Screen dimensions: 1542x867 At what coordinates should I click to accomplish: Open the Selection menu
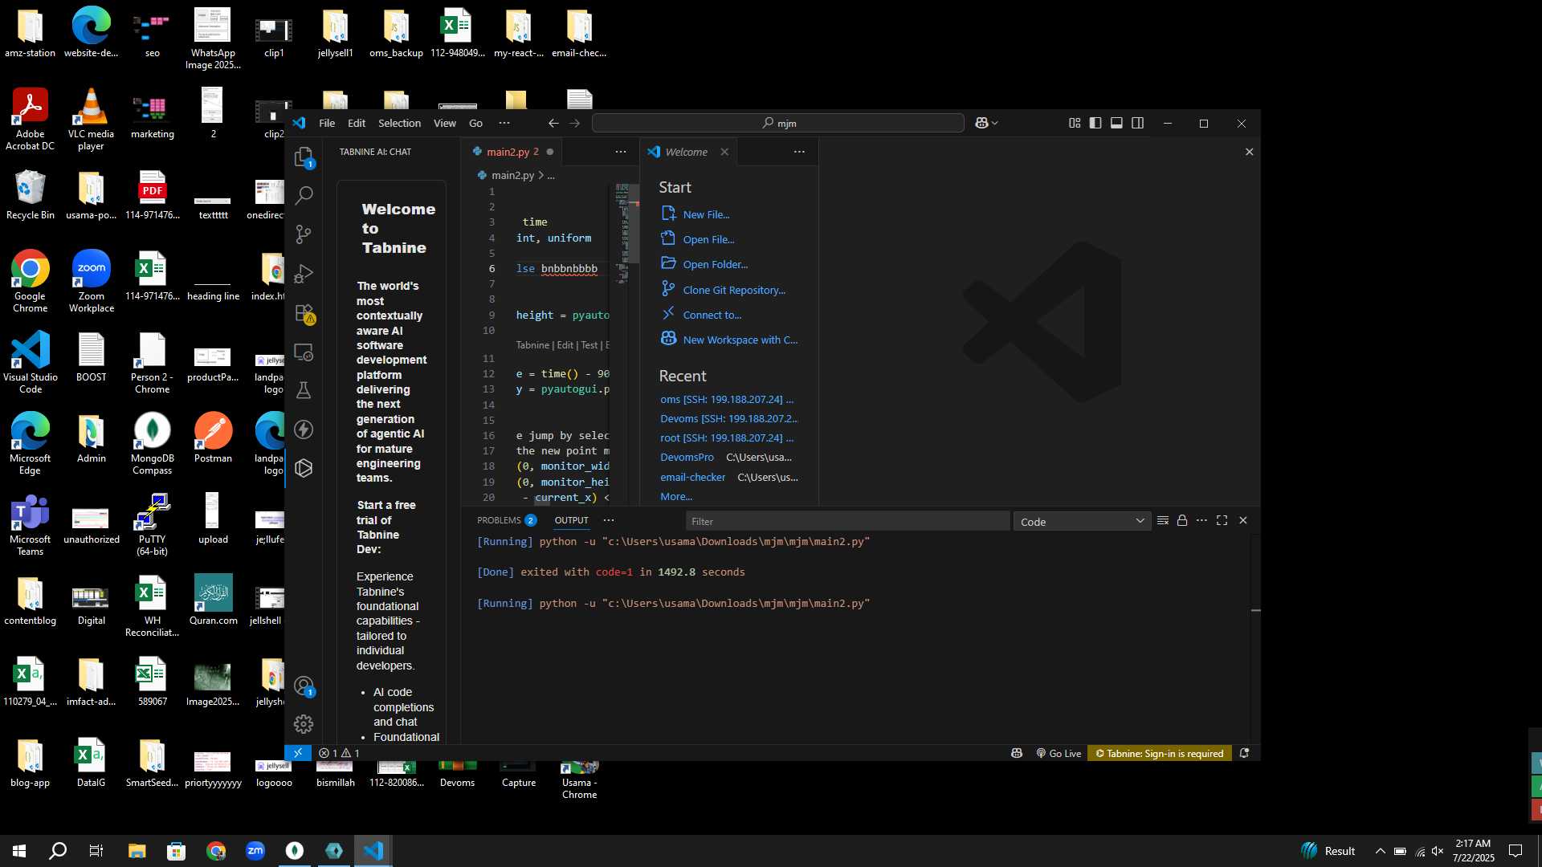pyautogui.click(x=399, y=123)
